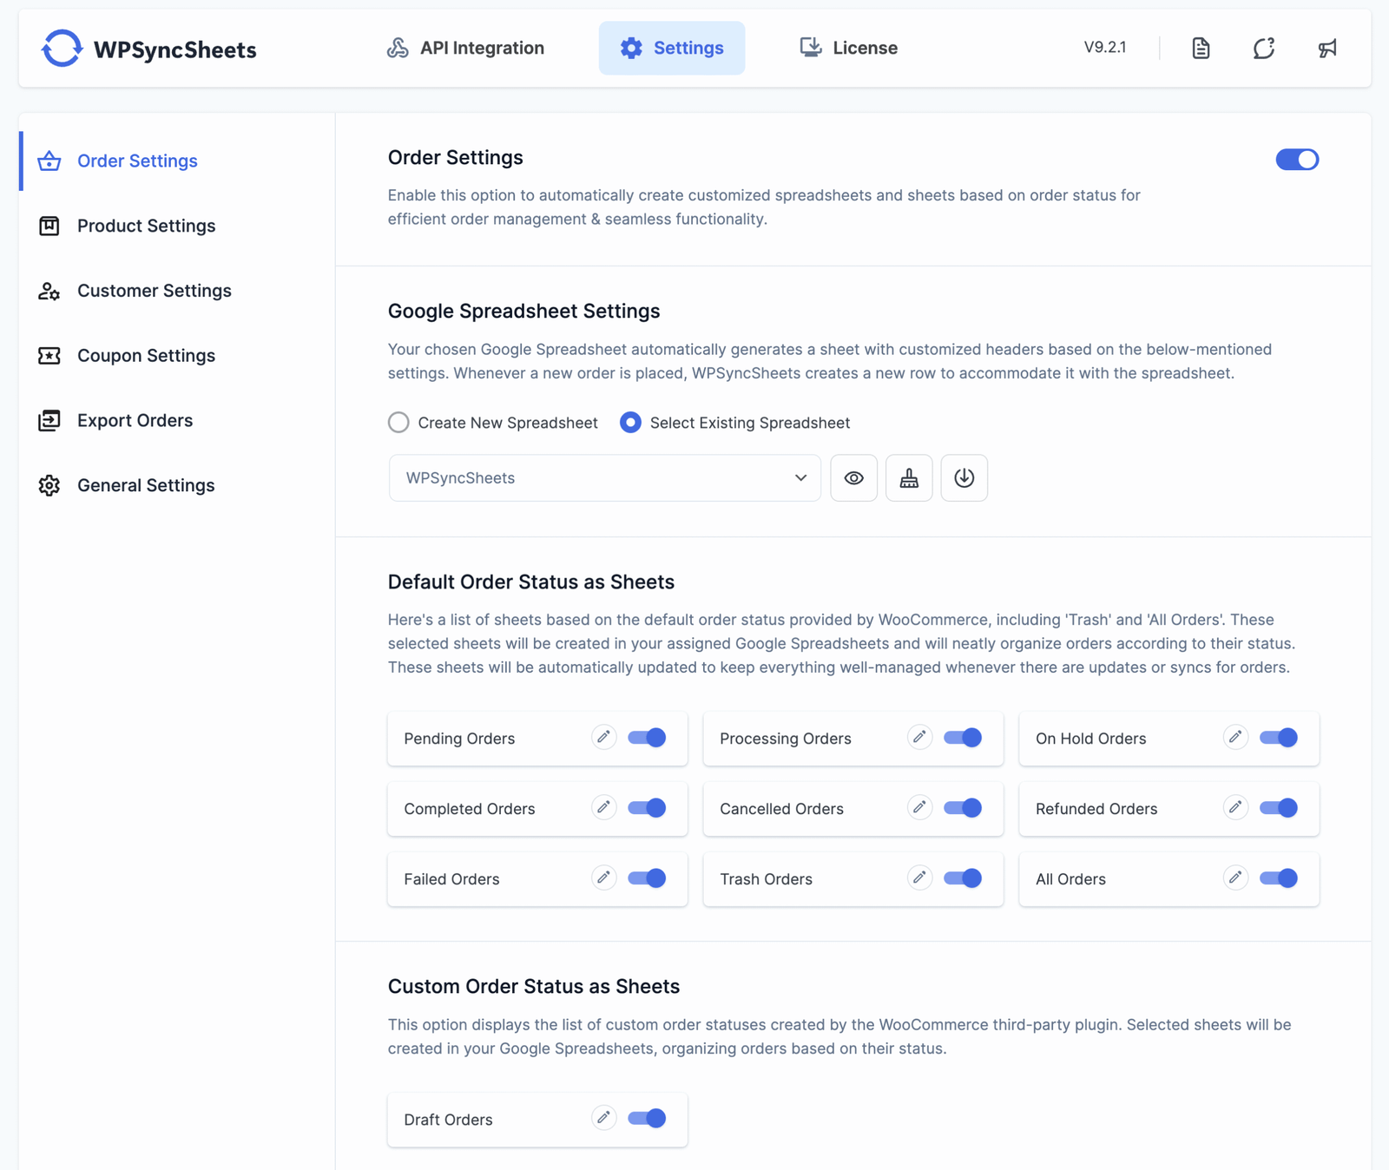Open the documentation icon in header

(1201, 49)
